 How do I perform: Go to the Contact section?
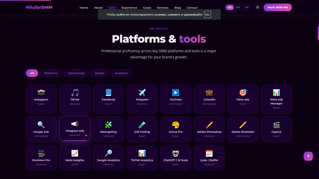pos(192,8)
